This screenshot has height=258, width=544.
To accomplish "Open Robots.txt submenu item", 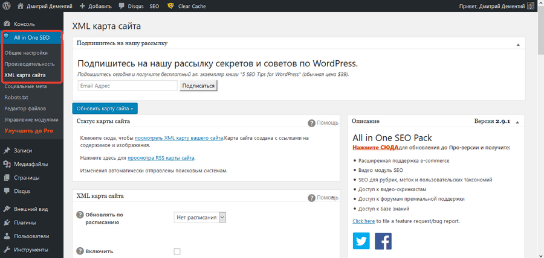I will coord(17,98).
